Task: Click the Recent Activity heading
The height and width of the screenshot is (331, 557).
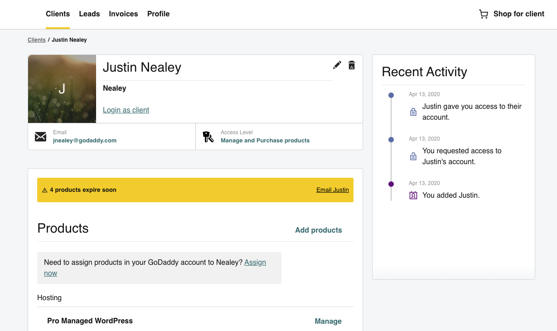Action: coord(424,72)
